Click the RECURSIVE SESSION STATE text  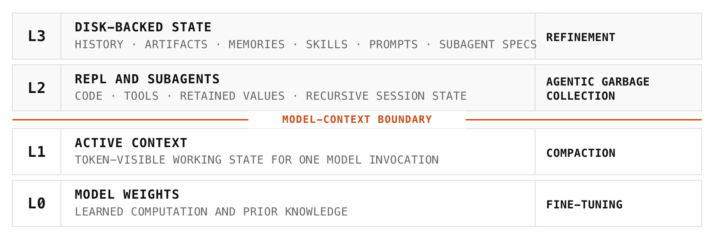[x=386, y=96]
